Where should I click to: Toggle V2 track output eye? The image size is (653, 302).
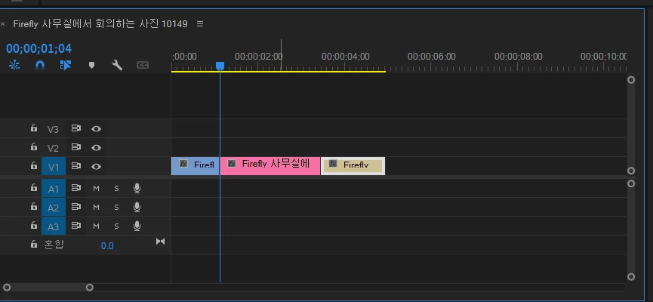(96, 147)
